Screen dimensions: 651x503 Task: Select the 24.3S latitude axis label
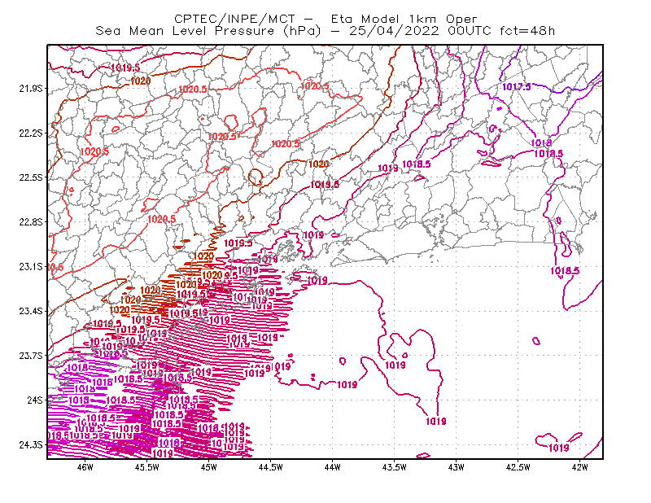click(x=31, y=445)
